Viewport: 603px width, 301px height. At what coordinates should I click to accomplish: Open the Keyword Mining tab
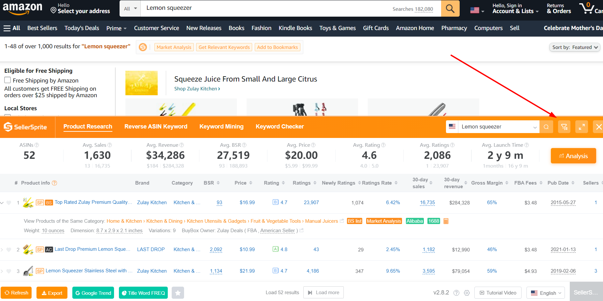[x=221, y=127]
